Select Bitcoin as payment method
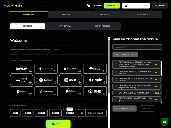 click(x=21, y=68)
